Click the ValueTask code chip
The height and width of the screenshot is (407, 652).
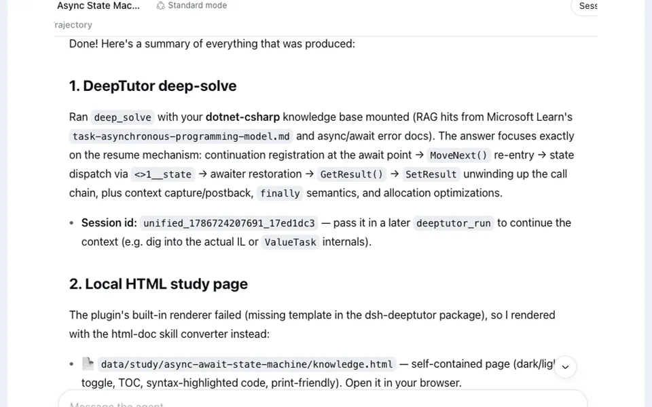[290, 243]
